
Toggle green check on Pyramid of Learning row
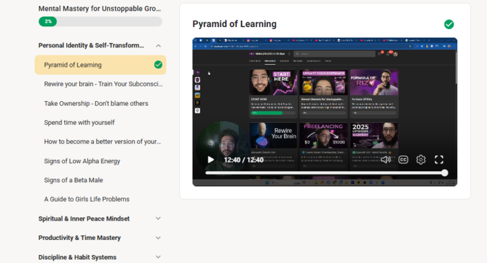158,65
